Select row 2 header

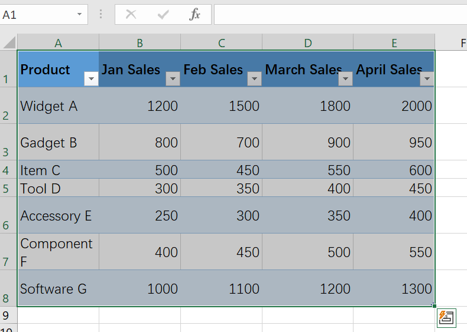pyautogui.click(x=9, y=106)
